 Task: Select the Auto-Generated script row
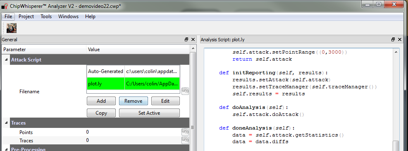pyautogui.click(x=133, y=71)
